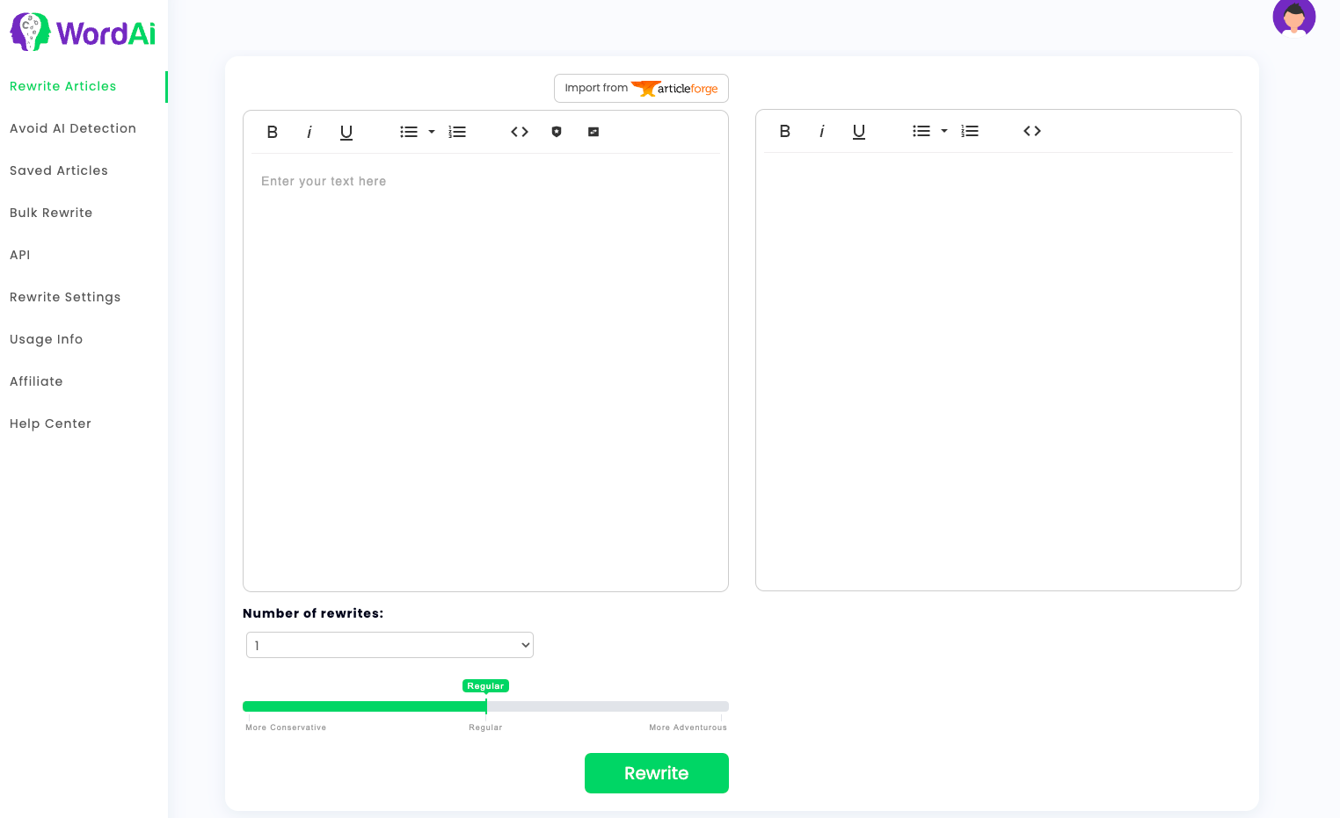Open the API page in sidebar
This screenshot has width=1340, height=818.
click(20, 255)
